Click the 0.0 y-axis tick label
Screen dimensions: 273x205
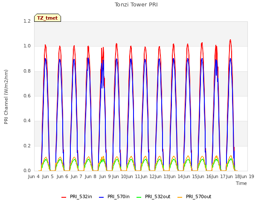[x=27, y=170]
